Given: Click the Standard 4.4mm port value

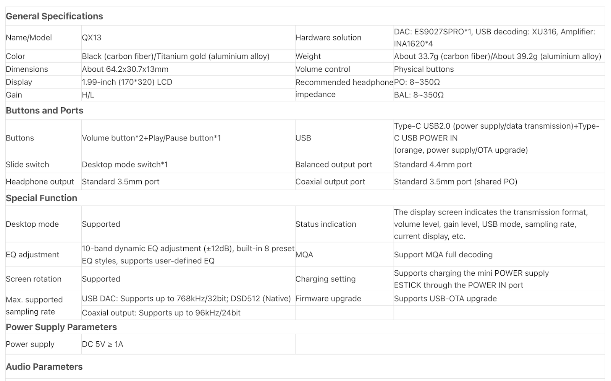Looking at the screenshot, I should pos(433,165).
